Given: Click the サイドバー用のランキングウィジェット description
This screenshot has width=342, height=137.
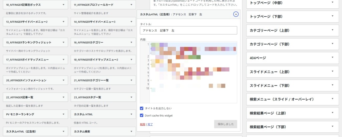Looking at the screenshot, I should point(28,51).
